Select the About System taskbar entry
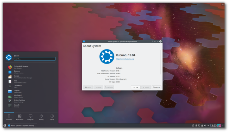This screenshot has width=229, height=132. (x=22, y=125)
